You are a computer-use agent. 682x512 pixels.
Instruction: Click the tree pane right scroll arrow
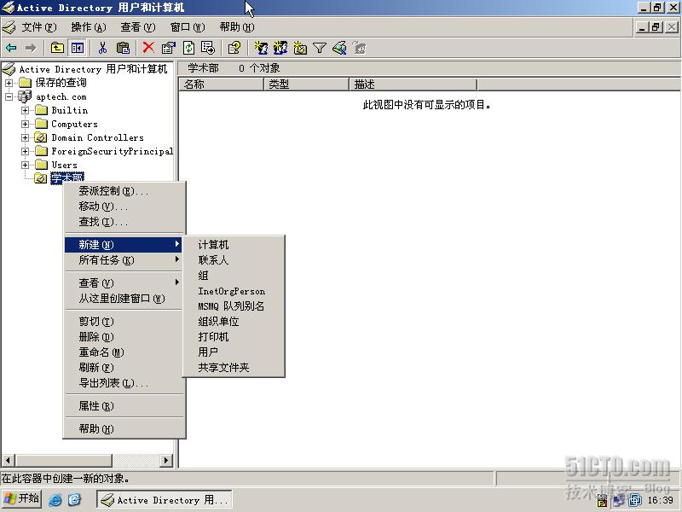click(x=166, y=460)
